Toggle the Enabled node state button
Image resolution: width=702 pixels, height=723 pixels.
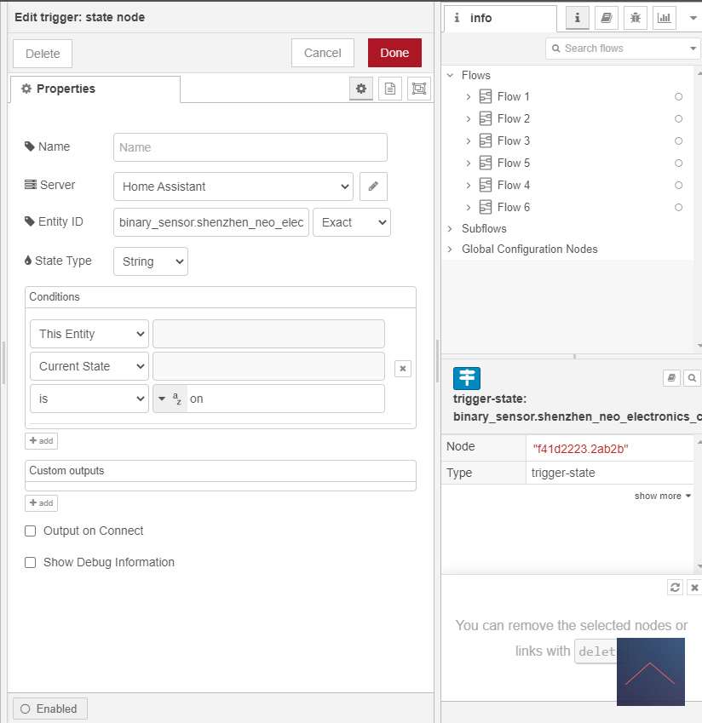(49, 709)
